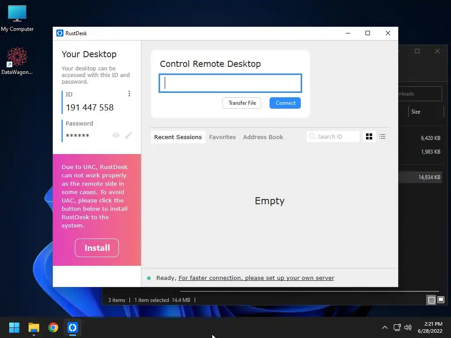Open the Favorites tab

[x=222, y=137]
